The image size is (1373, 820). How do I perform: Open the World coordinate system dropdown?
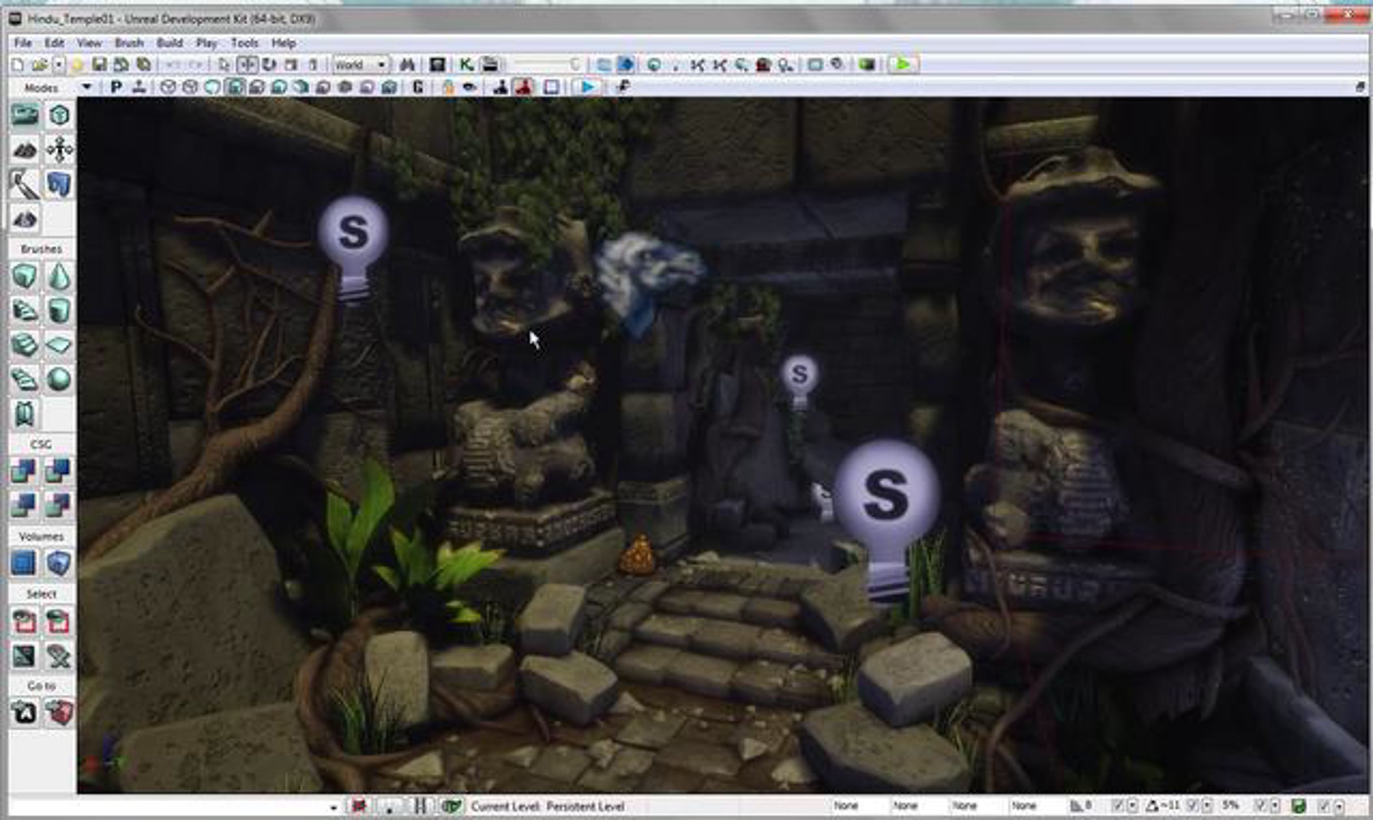pos(361,65)
